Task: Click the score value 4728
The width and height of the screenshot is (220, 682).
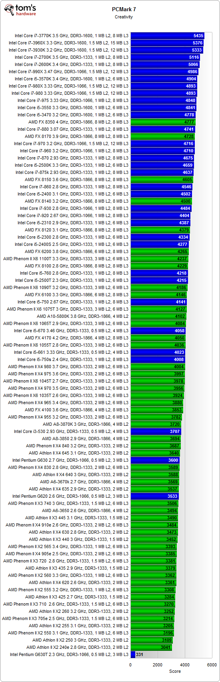Action: 189,136
